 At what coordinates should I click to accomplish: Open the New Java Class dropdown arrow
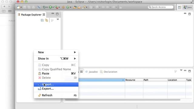point(71,7)
